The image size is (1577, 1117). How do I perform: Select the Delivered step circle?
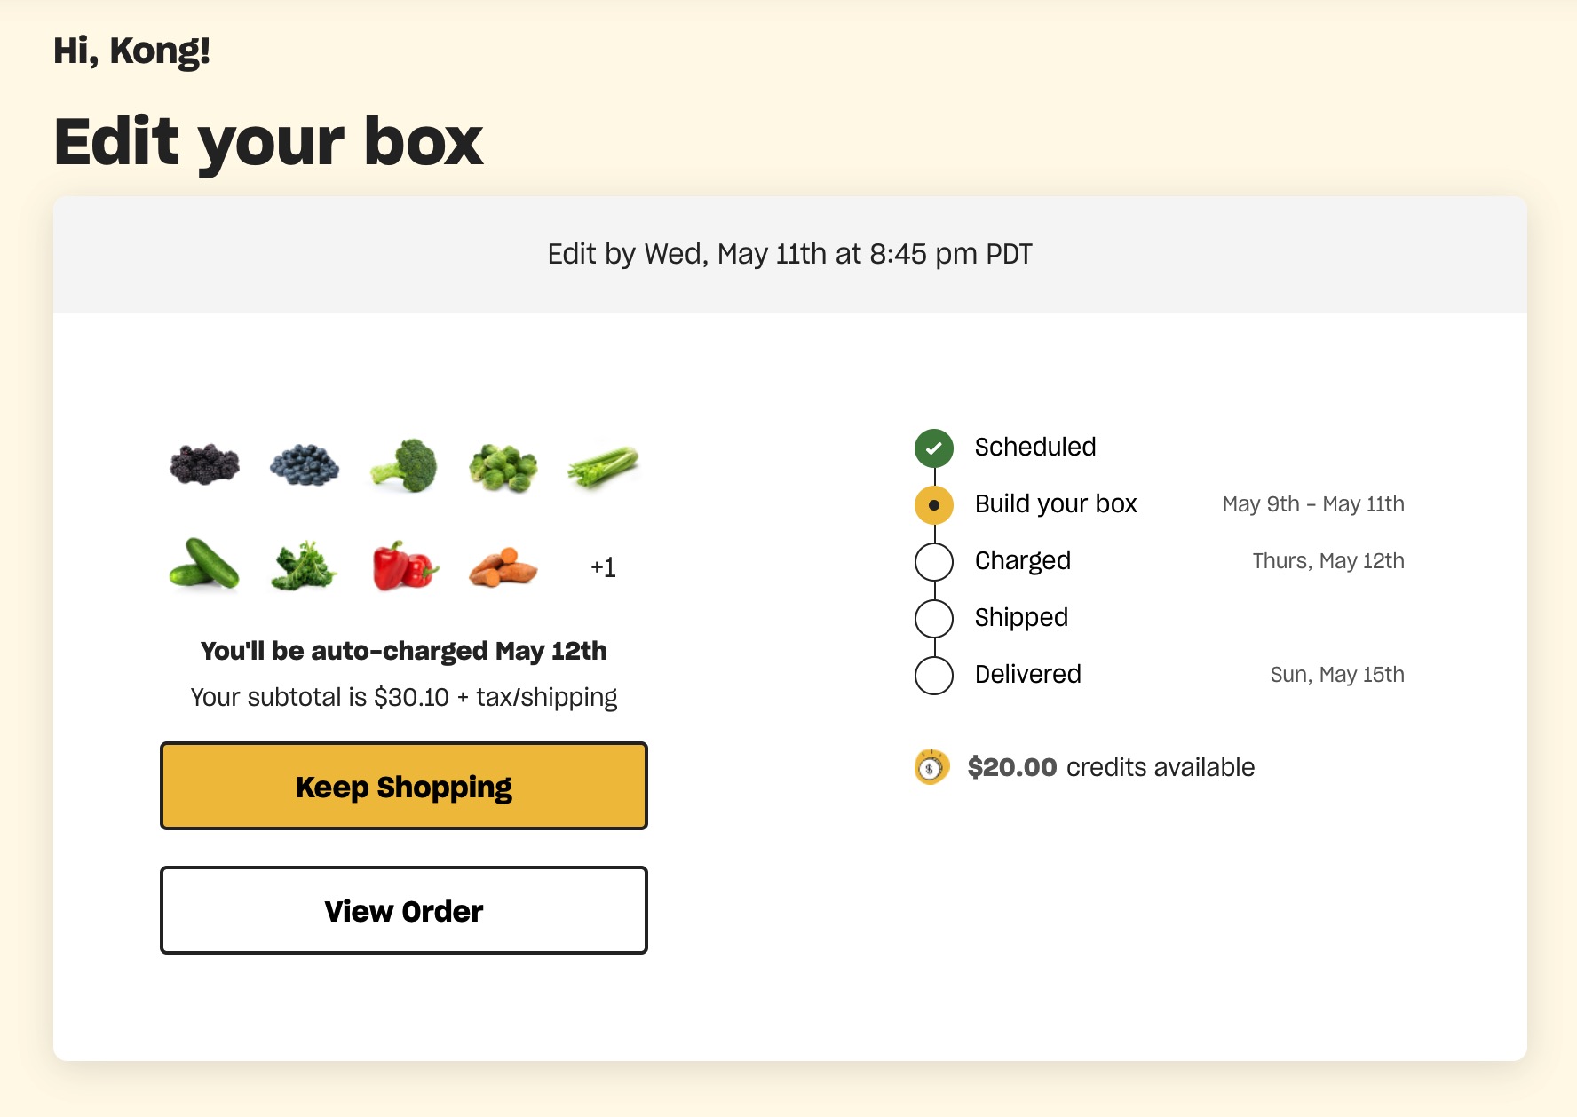934,676
